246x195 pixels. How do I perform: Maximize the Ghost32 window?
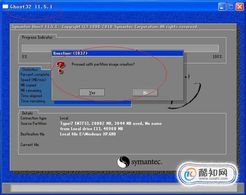[231, 7]
